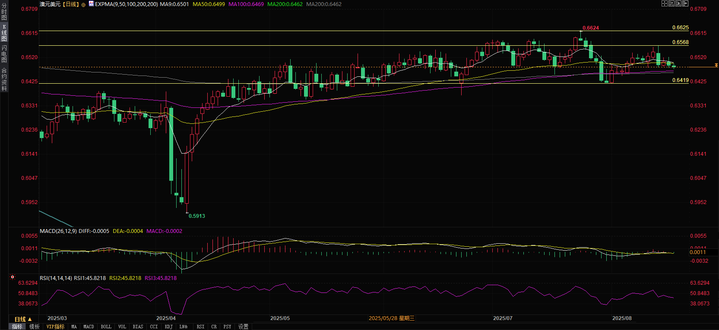Click the purple MA100:0.6469 label
The width and height of the screenshot is (719, 330).
click(x=246, y=4)
